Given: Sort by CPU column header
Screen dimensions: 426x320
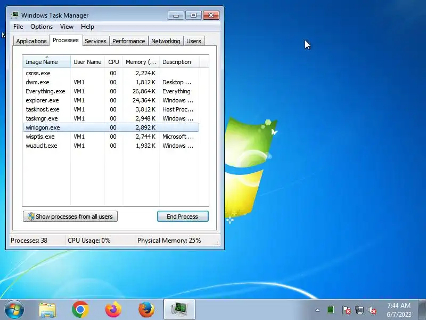Looking at the screenshot, I should [x=113, y=62].
